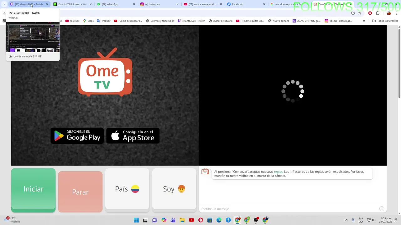Open the Avatar de usuario bookmark

tap(221, 21)
